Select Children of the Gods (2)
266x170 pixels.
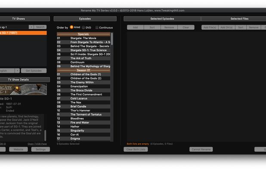pyautogui.click(x=84, y=79)
